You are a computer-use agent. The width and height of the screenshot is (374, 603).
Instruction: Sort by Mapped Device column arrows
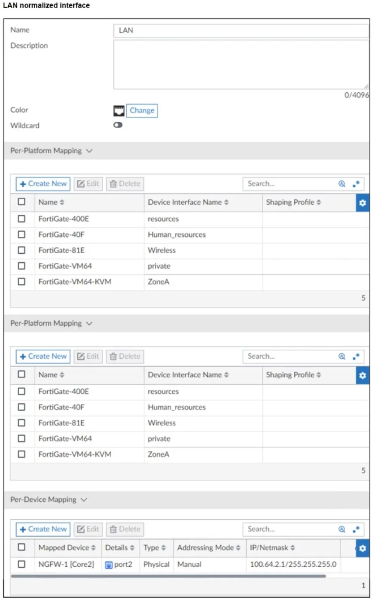(x=93, y=548)
